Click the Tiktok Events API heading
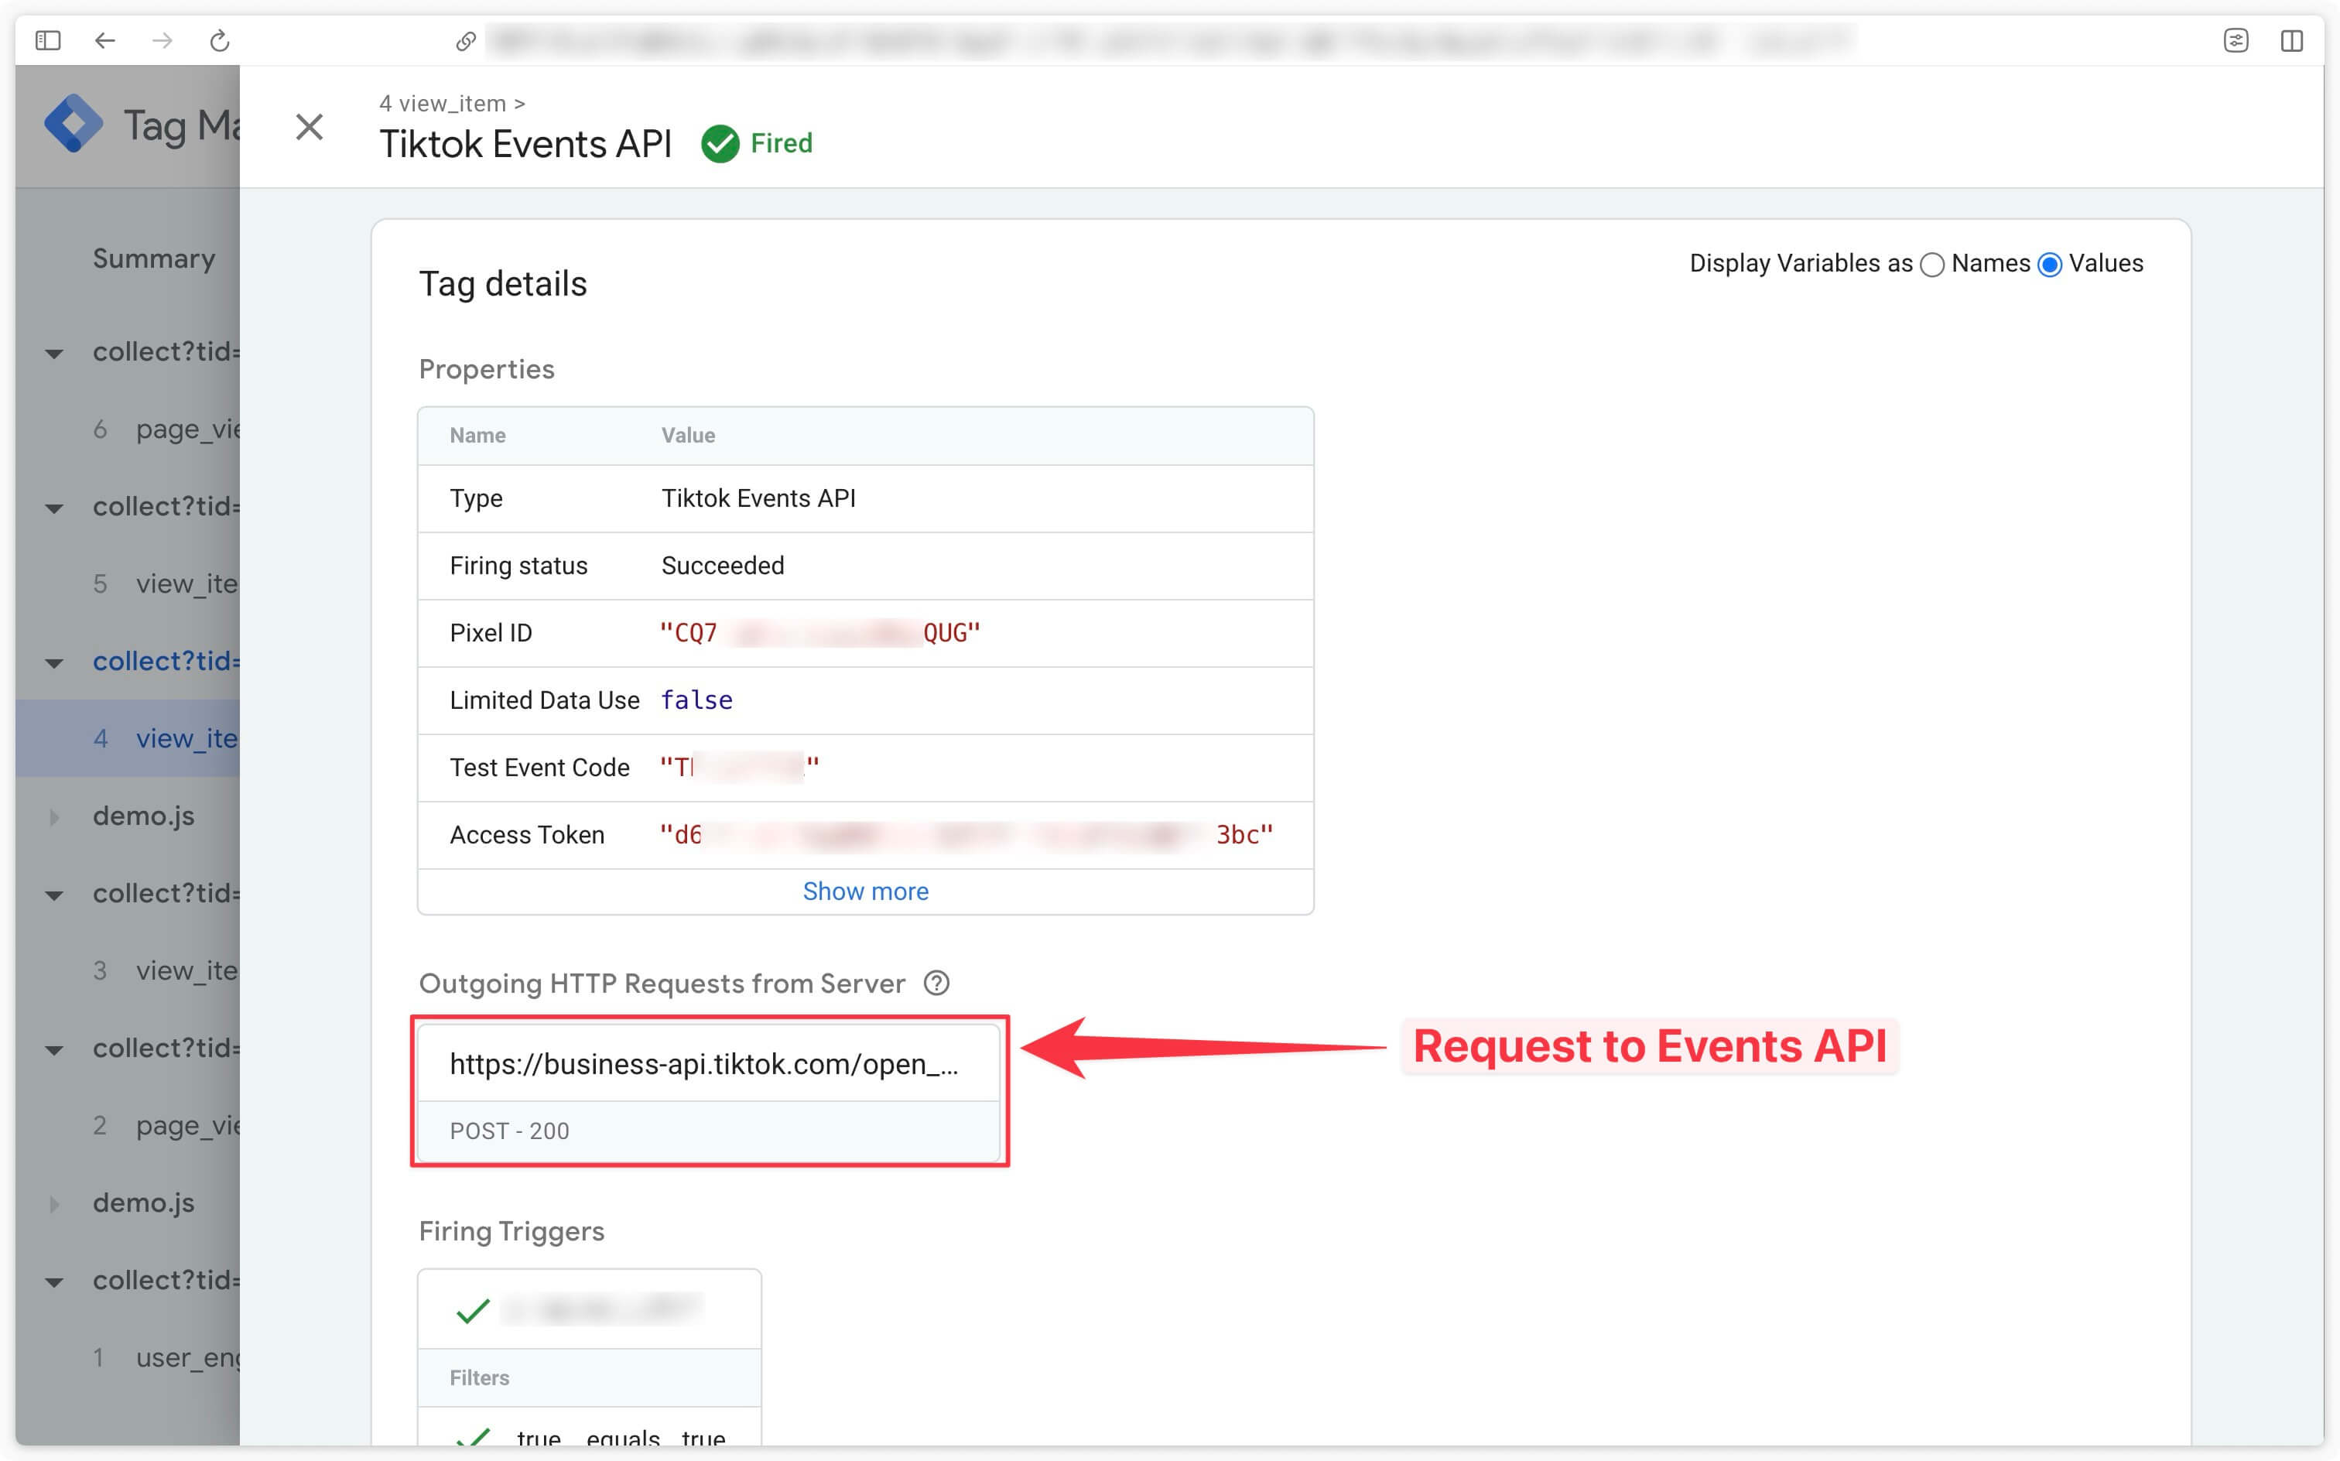 tap(525, 144)
